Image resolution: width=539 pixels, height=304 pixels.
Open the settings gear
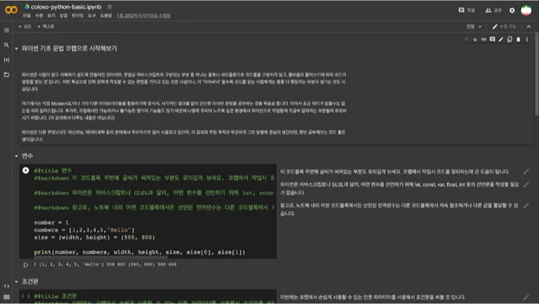[512, 10]
